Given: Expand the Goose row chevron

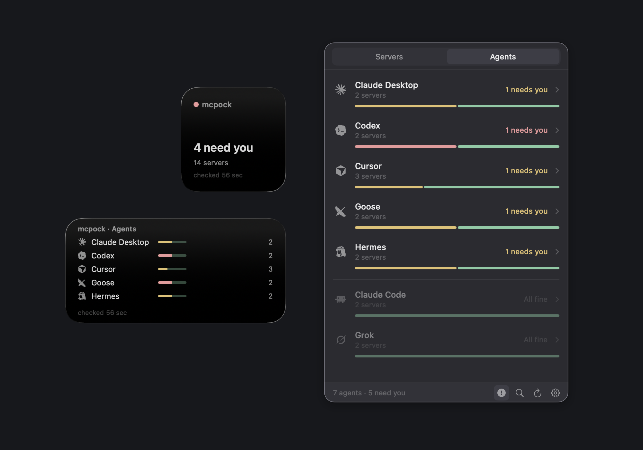Looking at the screenshot, I should (x=557, y=211).
